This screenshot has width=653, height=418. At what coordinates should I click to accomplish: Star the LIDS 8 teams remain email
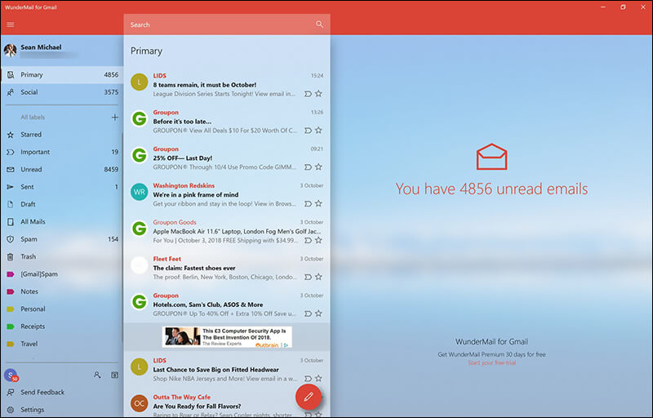pyautogui.click(x=318, y=94)
